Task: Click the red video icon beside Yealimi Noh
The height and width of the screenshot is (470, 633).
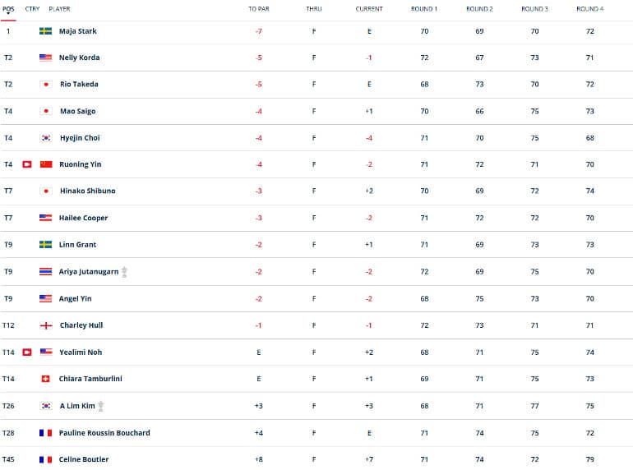Action: click(x=27, y=352)
